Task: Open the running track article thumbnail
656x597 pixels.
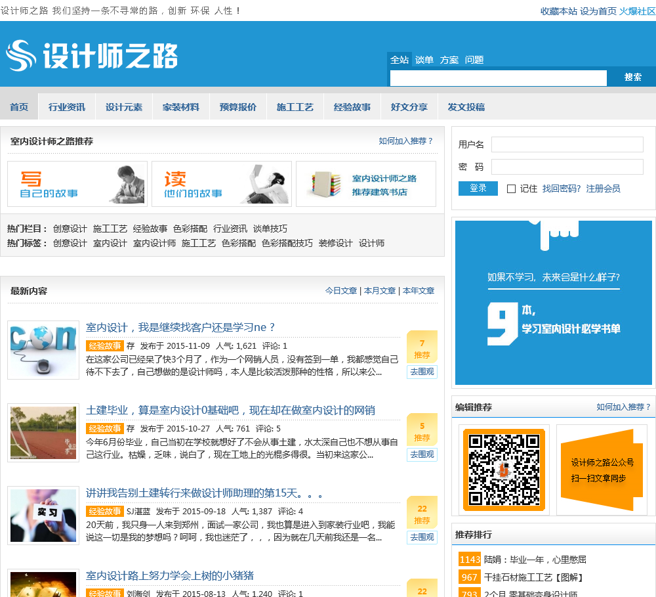Action: coord(43,433)
